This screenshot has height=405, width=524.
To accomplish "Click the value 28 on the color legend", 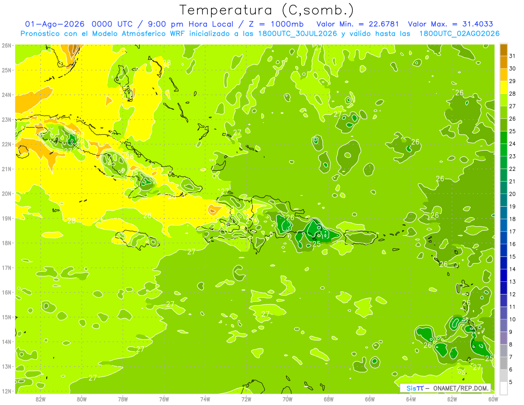I will point(513,93).
